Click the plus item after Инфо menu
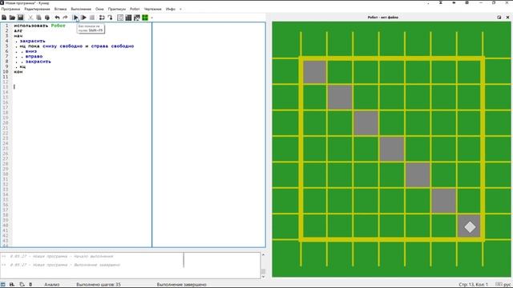The width and height of the screenshot is (513, 288). coord(180,9)
